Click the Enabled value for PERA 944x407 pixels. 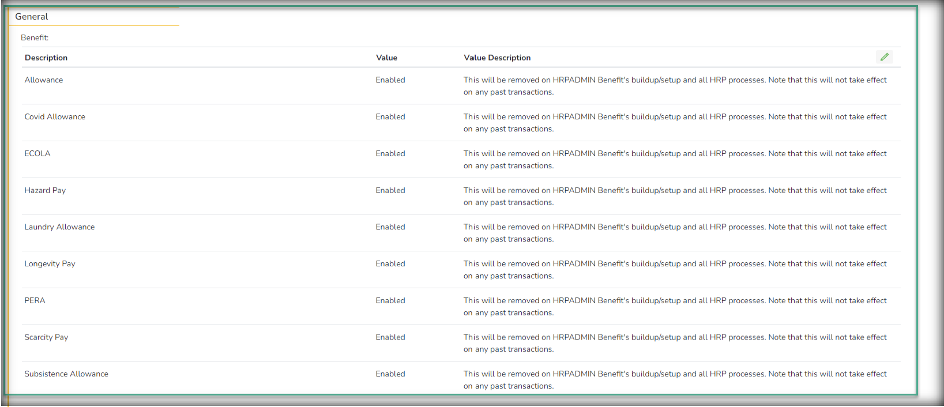(390, 301)
